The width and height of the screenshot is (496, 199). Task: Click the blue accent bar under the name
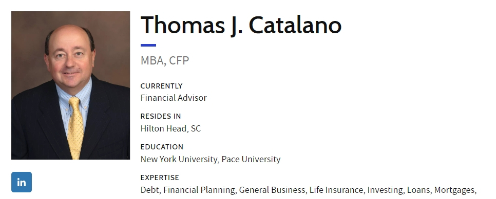pos(148,46)
